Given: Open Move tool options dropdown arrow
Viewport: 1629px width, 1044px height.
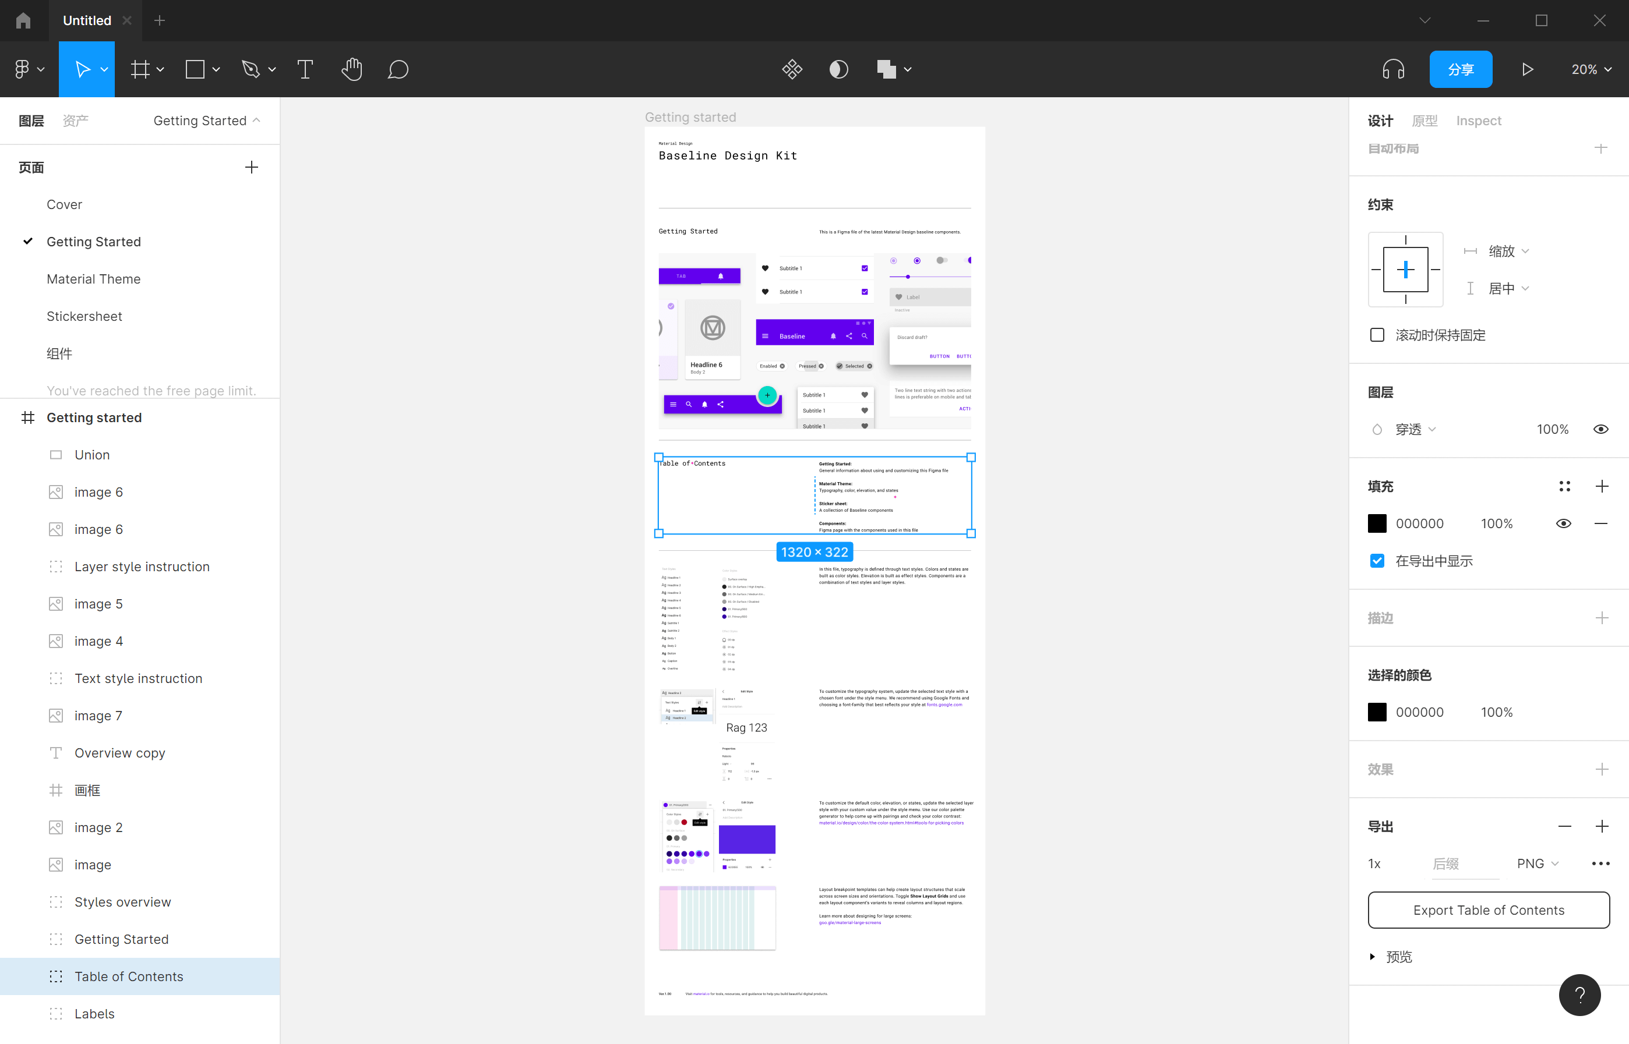Looking at the screenshot, I should pos(104,69).
